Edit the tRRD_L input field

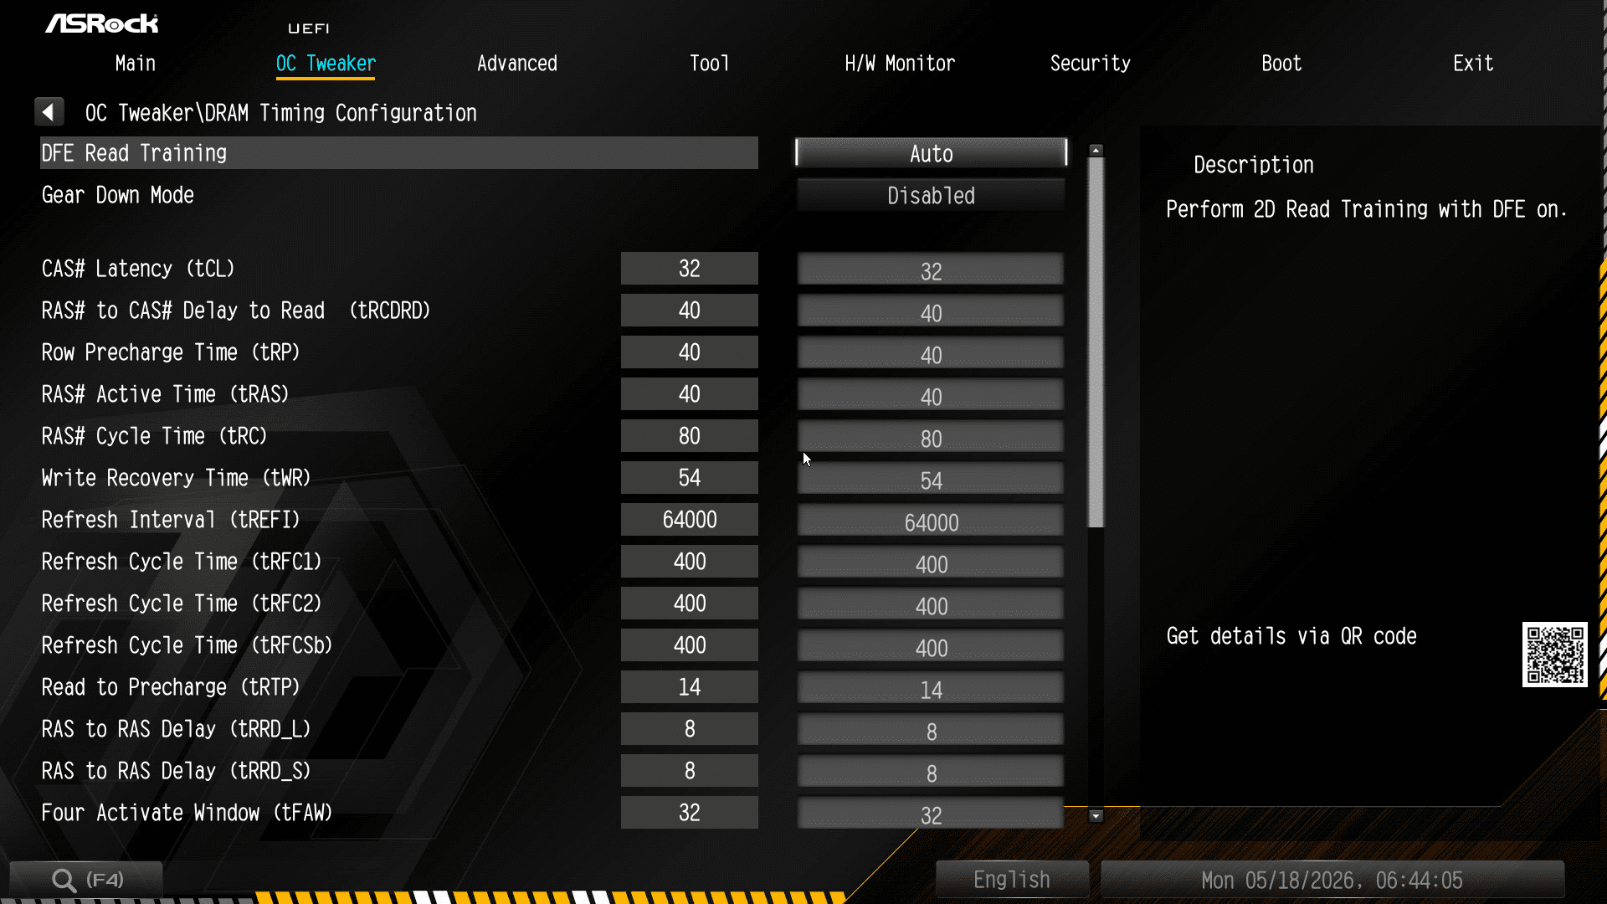pyautogui.click(x=931, y=730)
